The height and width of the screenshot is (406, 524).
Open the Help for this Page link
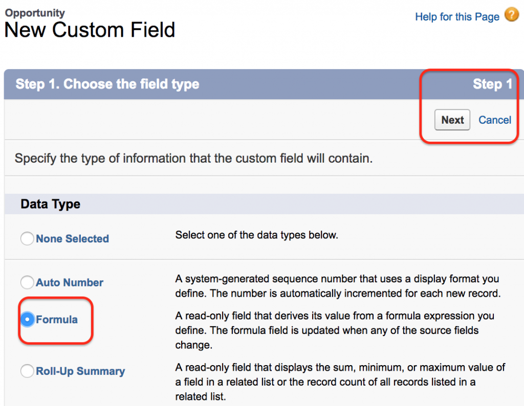(457, 17)
